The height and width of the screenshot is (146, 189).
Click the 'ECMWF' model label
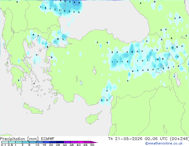(48, 139)
